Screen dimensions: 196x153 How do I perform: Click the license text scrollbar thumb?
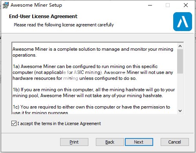coord(180,61)
